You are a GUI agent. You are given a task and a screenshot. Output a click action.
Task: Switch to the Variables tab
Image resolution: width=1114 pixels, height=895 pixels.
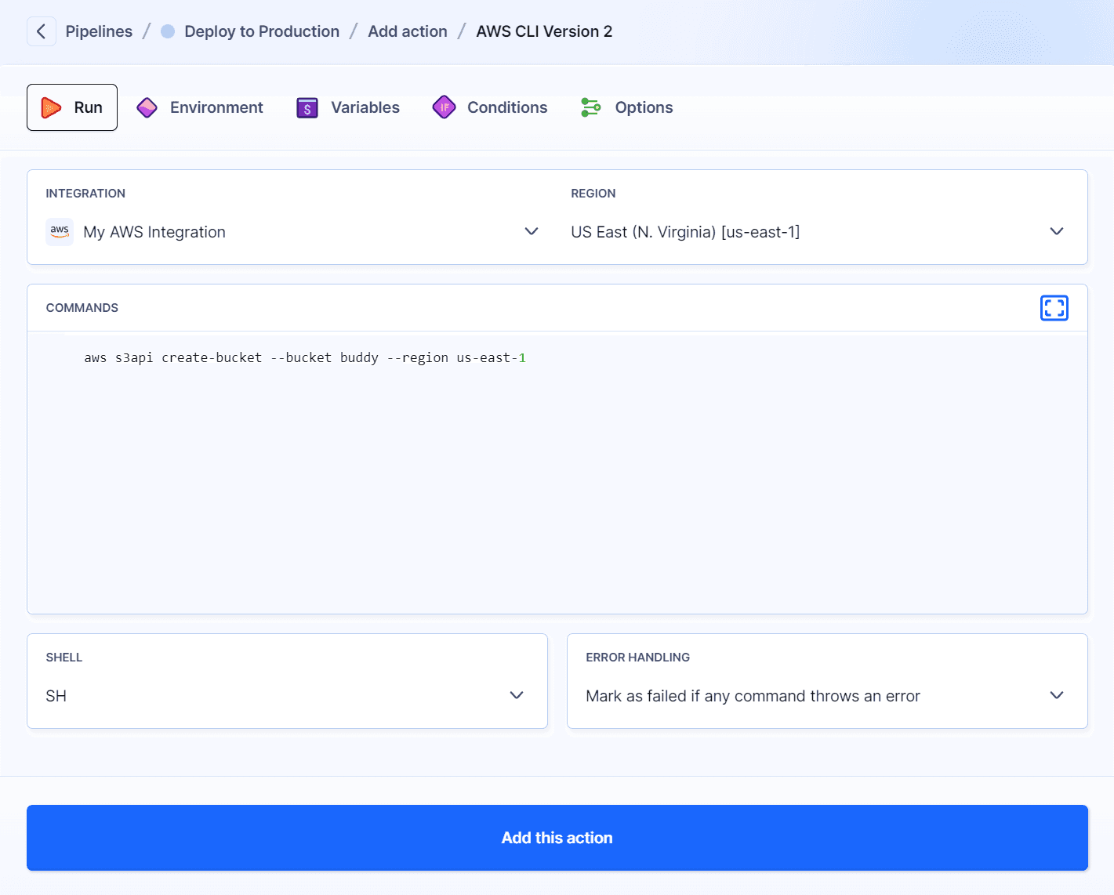coord(365,107)
